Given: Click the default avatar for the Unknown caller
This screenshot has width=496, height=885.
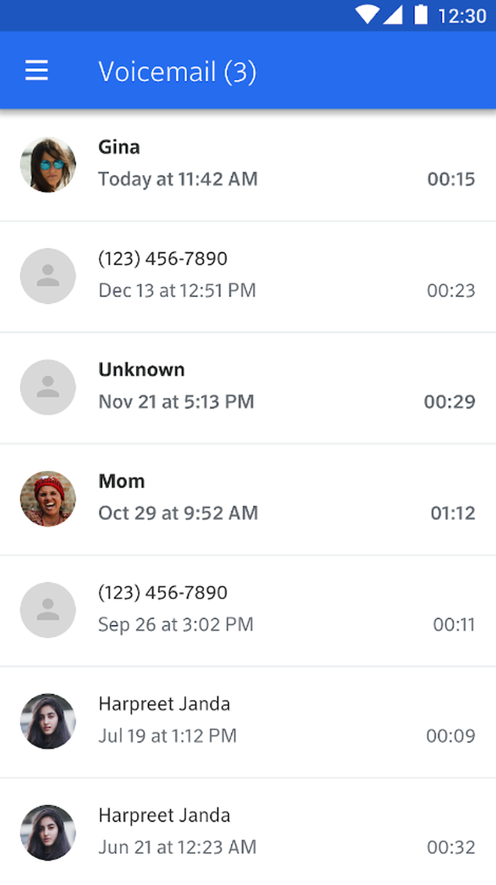Looking at the screenshot, I should [x=48, y=387].
